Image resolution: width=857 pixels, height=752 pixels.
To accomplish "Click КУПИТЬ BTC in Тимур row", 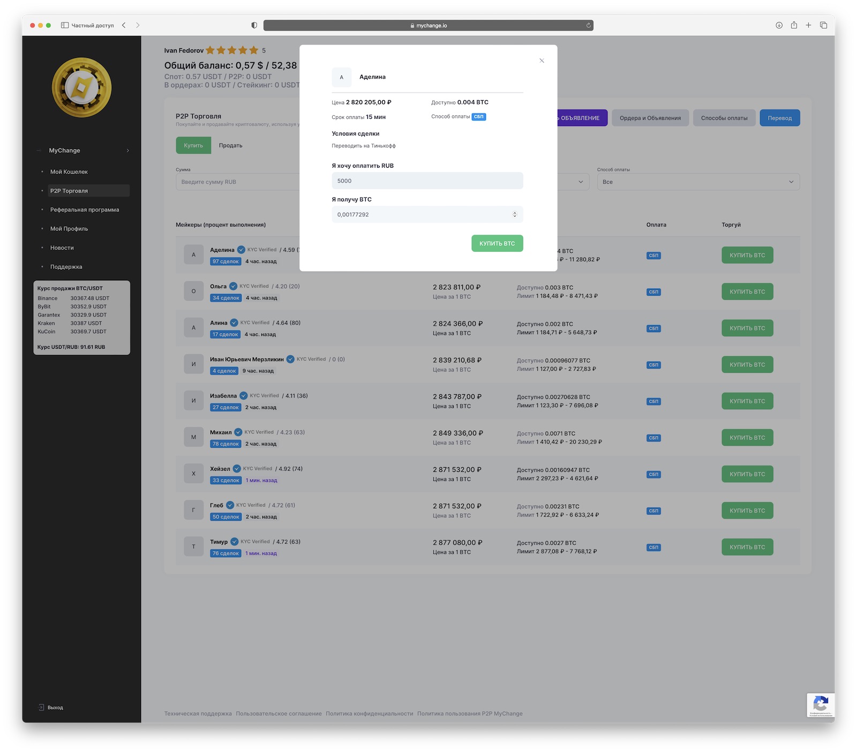I will coord(747,547).
